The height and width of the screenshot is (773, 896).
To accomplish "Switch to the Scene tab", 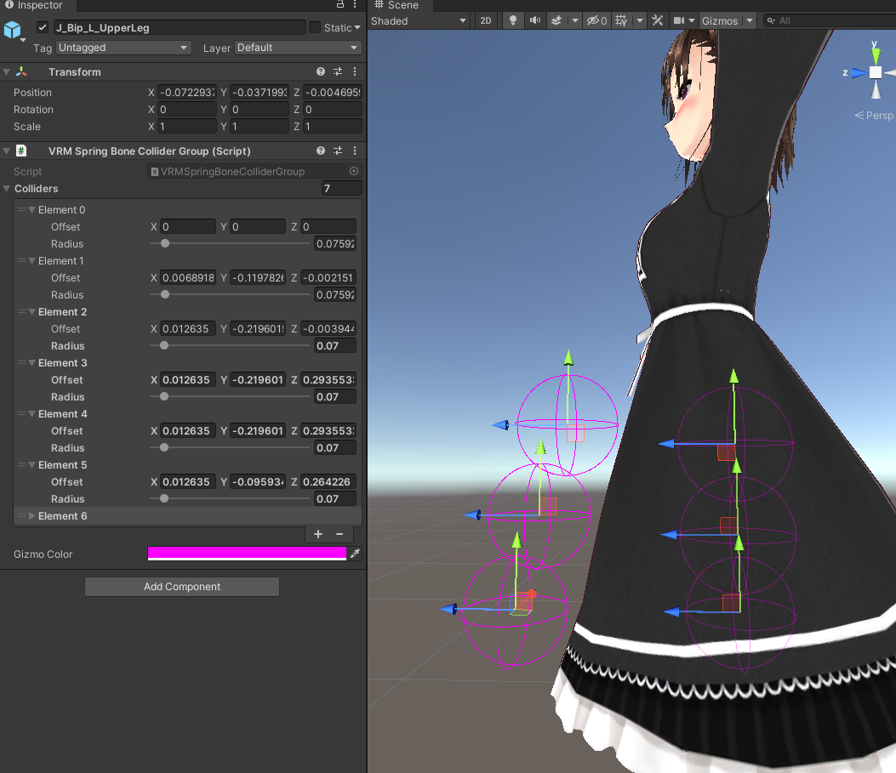I will 397,5.
